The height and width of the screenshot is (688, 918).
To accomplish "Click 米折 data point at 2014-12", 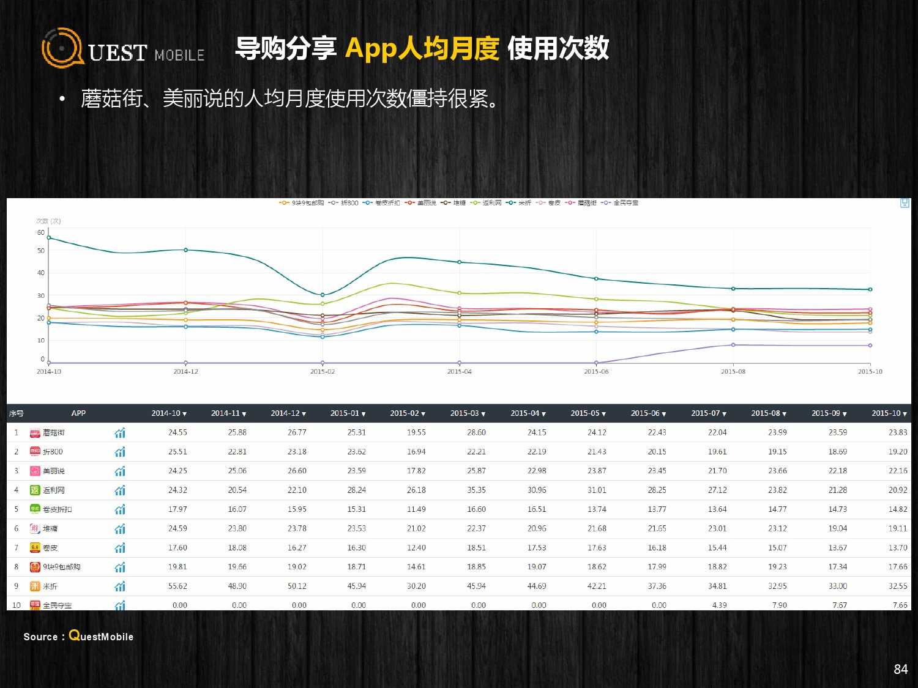I will pos(186,250).
